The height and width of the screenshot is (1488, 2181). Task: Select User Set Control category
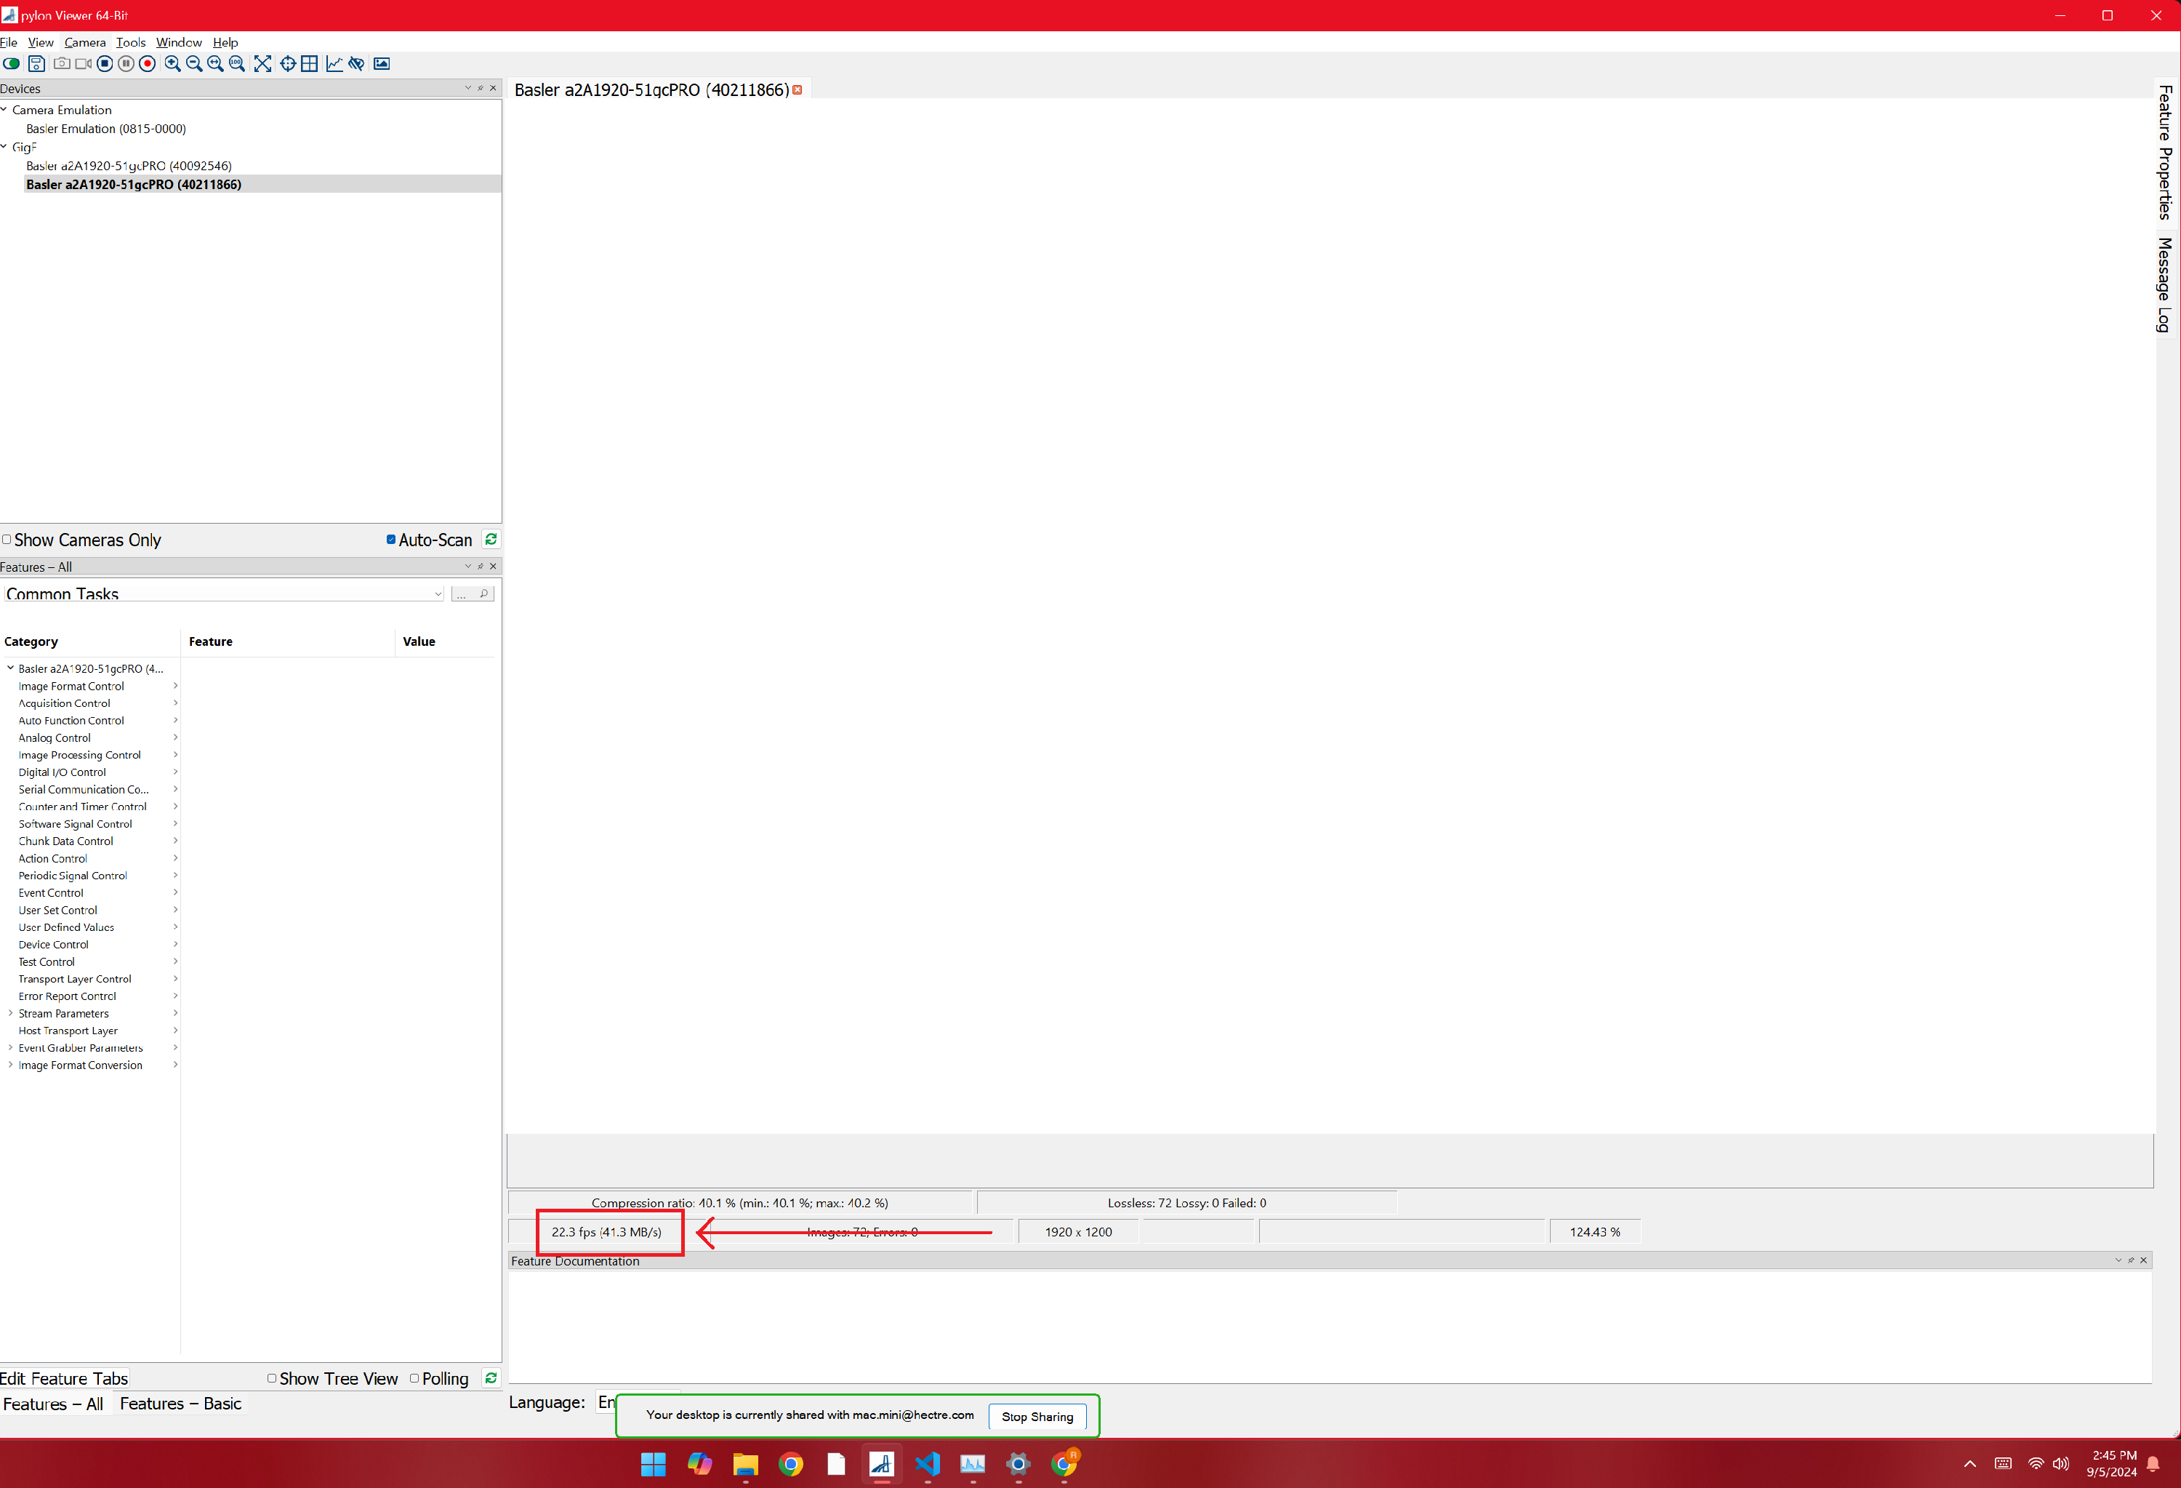(x=58, y=911)
